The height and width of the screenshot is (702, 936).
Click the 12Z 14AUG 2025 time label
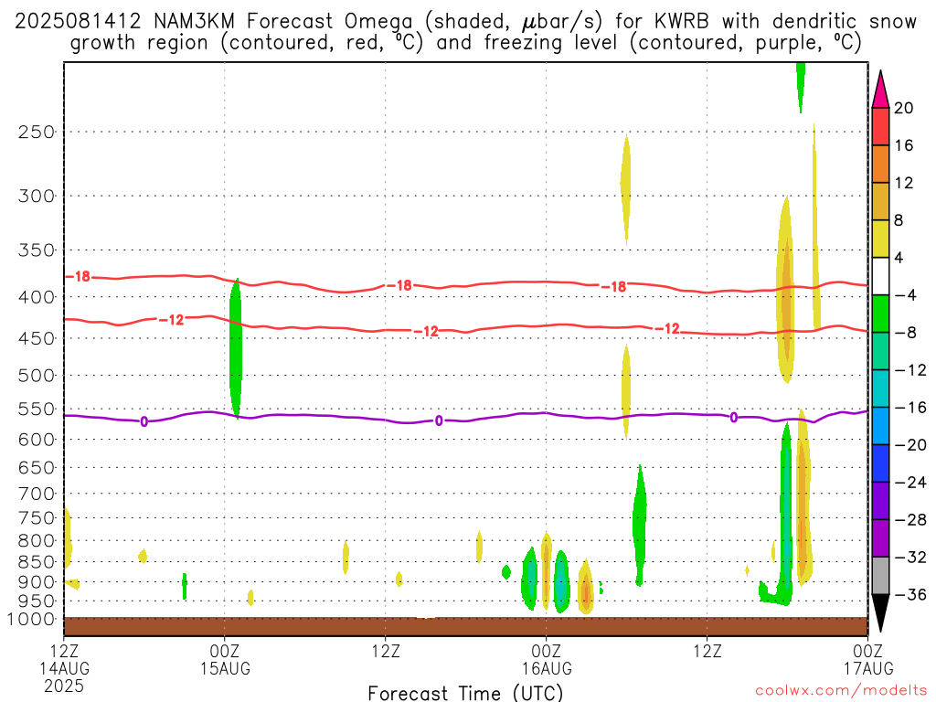coord(64,668)
